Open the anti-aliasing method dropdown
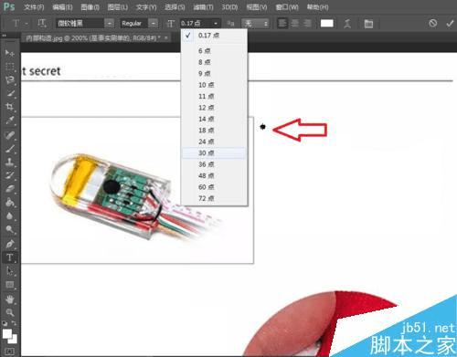The image size is (457, 357). (255, 23)
